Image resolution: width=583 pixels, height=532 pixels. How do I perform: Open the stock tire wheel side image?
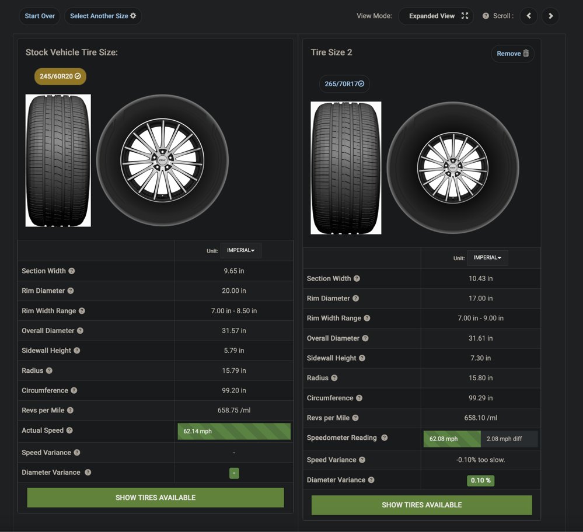(x=162, y=160)
